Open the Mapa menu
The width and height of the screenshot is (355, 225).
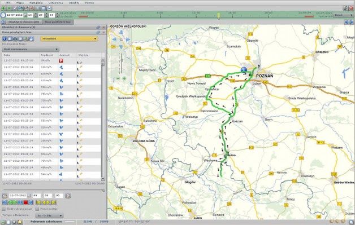pyautogui.click(x=20, y=3)
